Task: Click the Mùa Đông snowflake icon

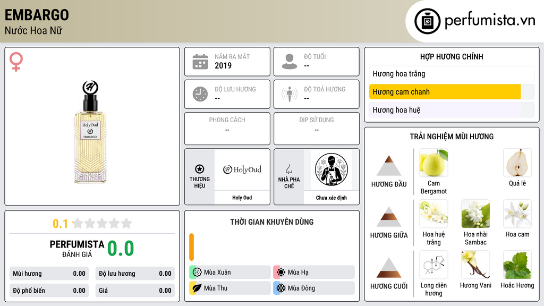Action: coord(281,288)
